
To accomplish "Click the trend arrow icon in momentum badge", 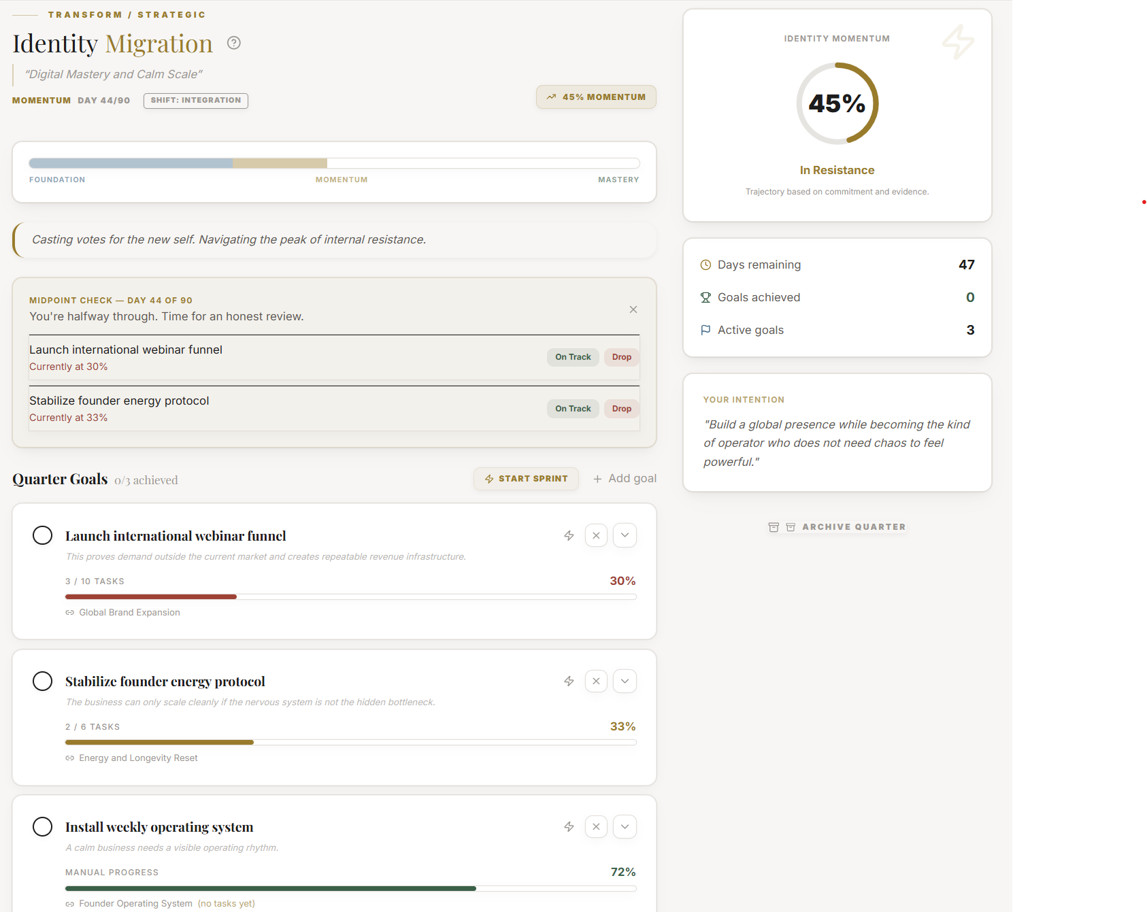I will (551, 97).
